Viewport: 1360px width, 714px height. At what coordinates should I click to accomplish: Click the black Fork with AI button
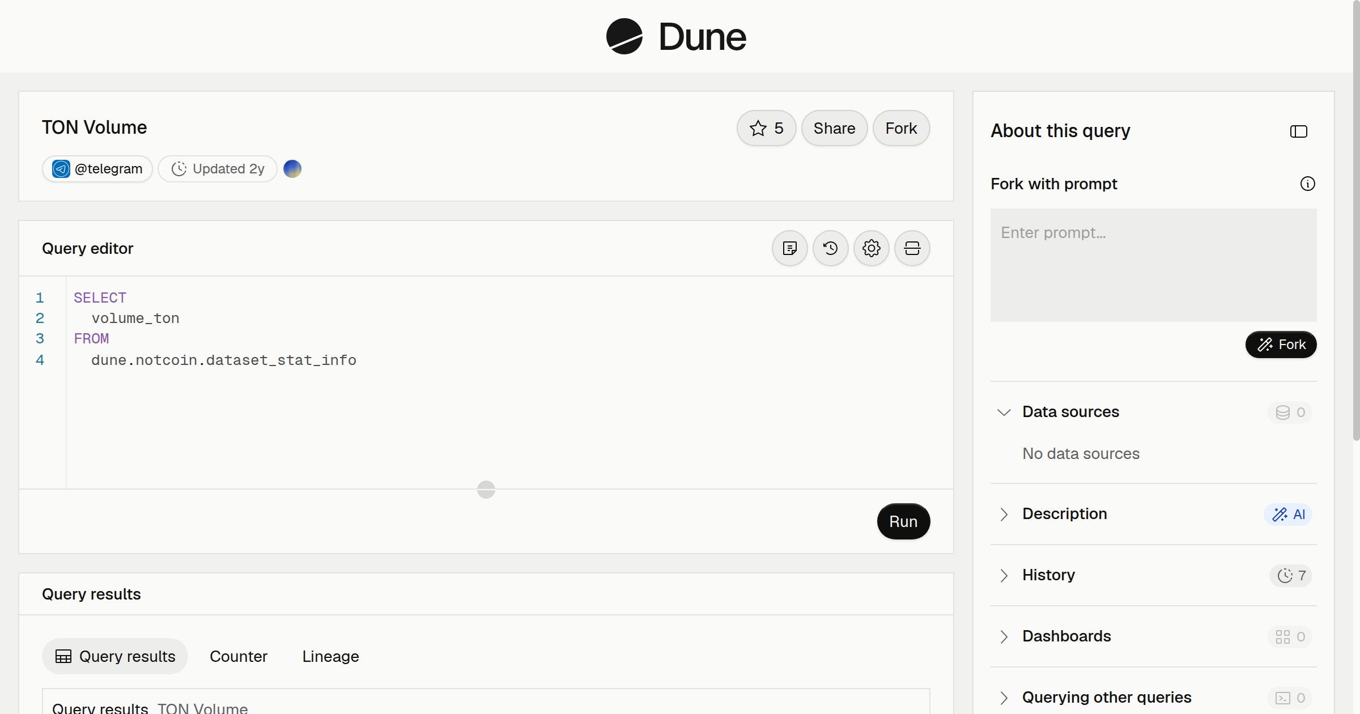(1281, 345)
